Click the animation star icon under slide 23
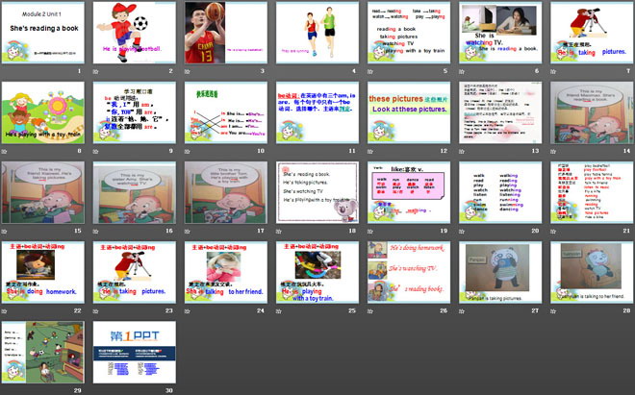Image resolution: width=635 pixels, height=395 pixels. click(x=96, y=311)
